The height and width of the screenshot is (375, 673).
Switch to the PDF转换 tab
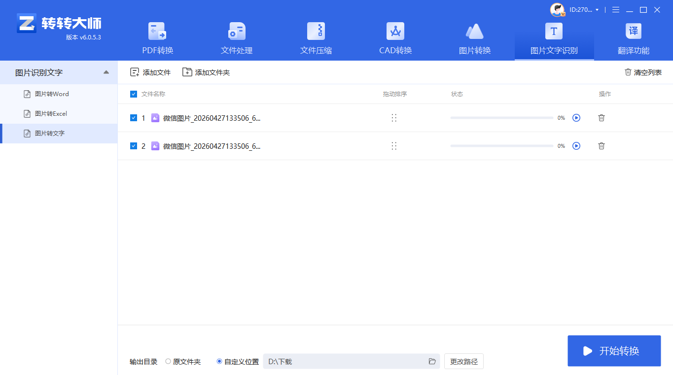158,39
